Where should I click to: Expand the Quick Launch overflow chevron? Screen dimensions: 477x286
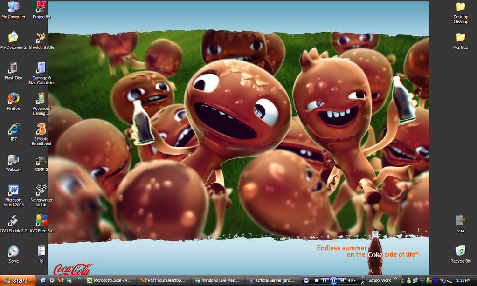click(79, 279)
